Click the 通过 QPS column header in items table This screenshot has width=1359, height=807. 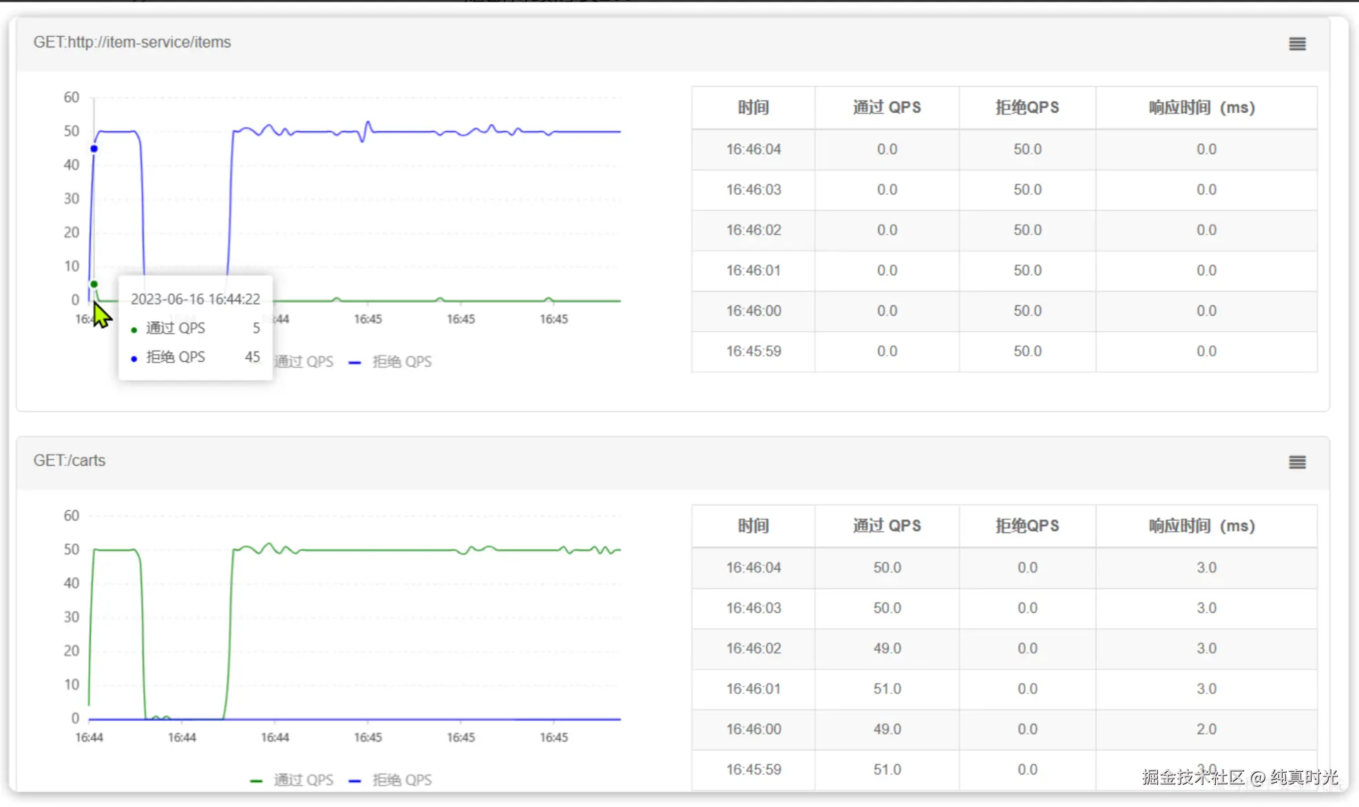tap(887, 107)
